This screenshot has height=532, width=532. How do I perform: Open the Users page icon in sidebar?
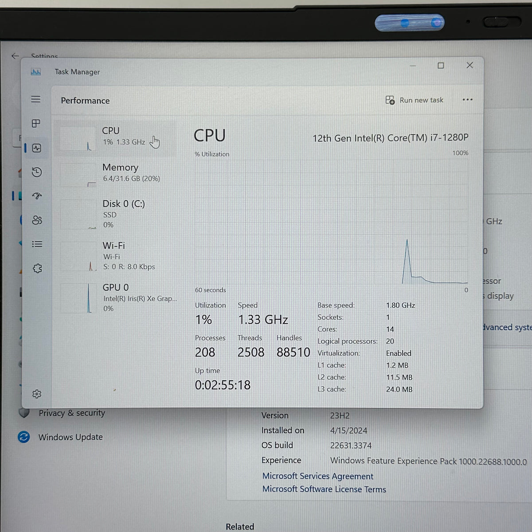[37, 220]
